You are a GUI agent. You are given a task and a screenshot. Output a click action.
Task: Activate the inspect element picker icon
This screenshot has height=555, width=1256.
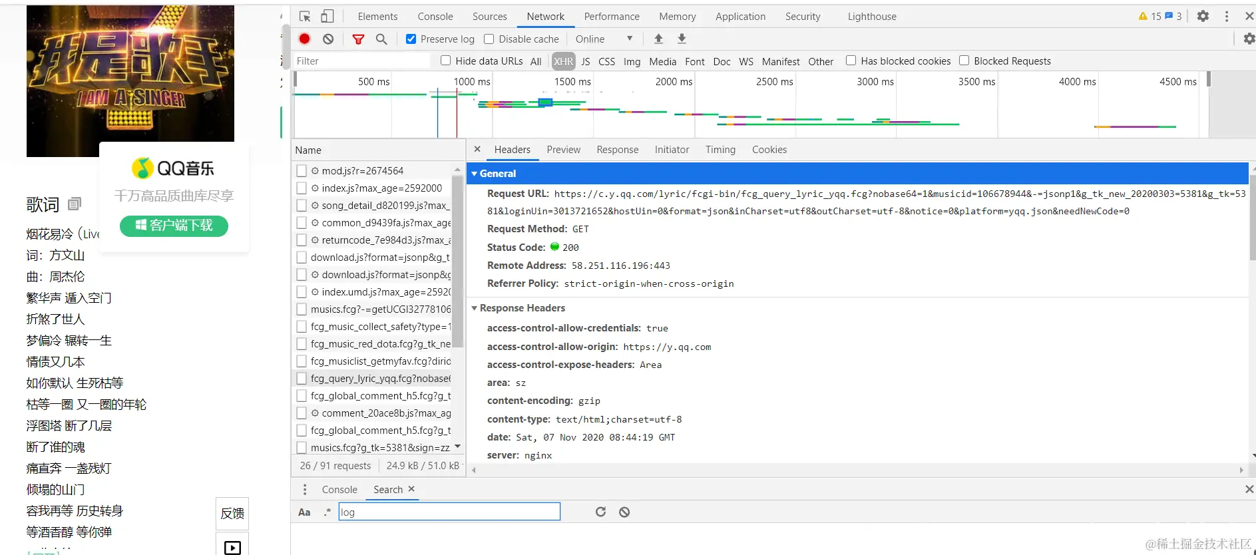(x=305, y=17)
